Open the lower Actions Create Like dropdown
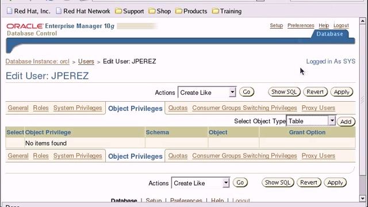 coord(201,183)
